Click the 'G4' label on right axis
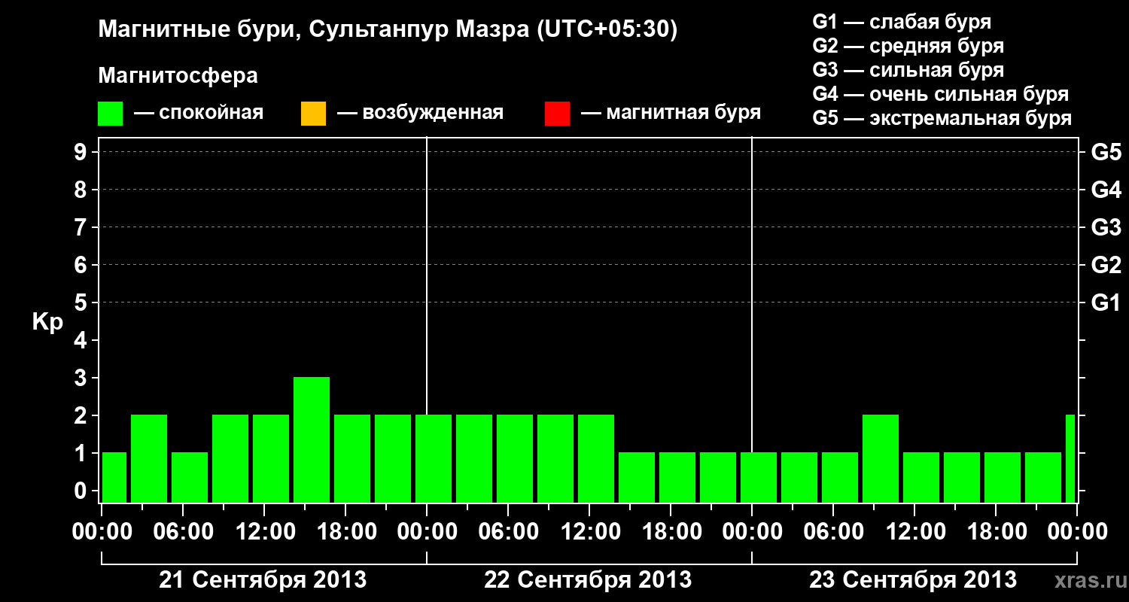 tap(1106, 190)
